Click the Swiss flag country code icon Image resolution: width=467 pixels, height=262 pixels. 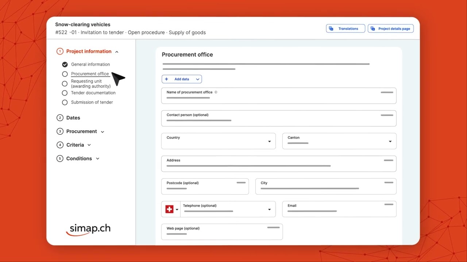coord(169,209)
